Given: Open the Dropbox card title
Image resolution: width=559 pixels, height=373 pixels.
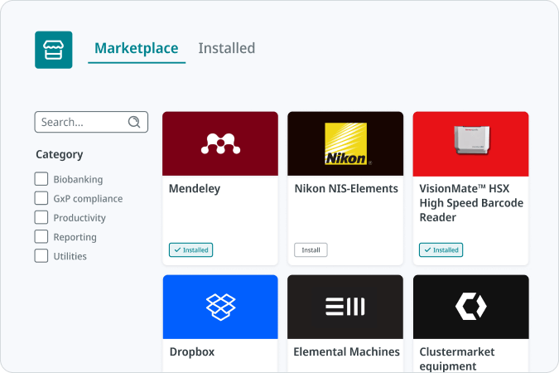Looking at the screenshot, I should click(x=192, y=352).
